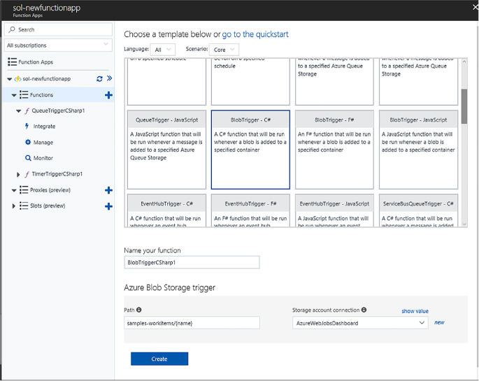Click the lightning bolt Integrate icon

(27, 126)
